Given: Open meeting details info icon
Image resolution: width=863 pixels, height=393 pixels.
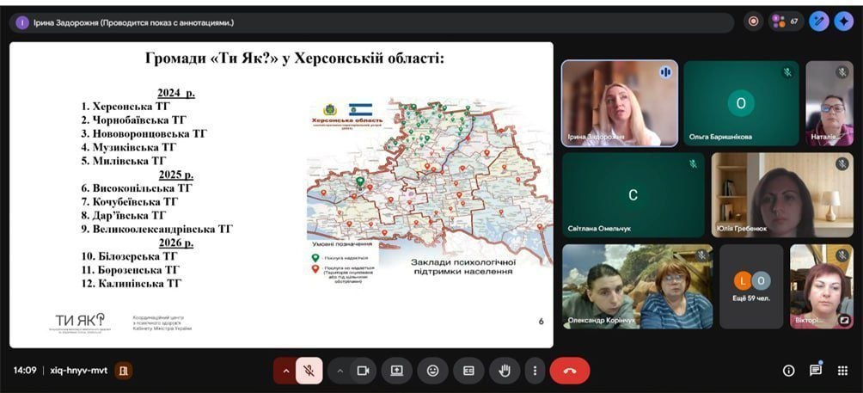Looking at the screenshot, I should coord(788,371).
